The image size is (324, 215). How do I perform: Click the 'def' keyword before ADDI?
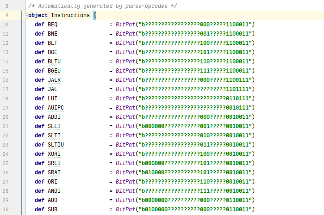coord(39,117)
